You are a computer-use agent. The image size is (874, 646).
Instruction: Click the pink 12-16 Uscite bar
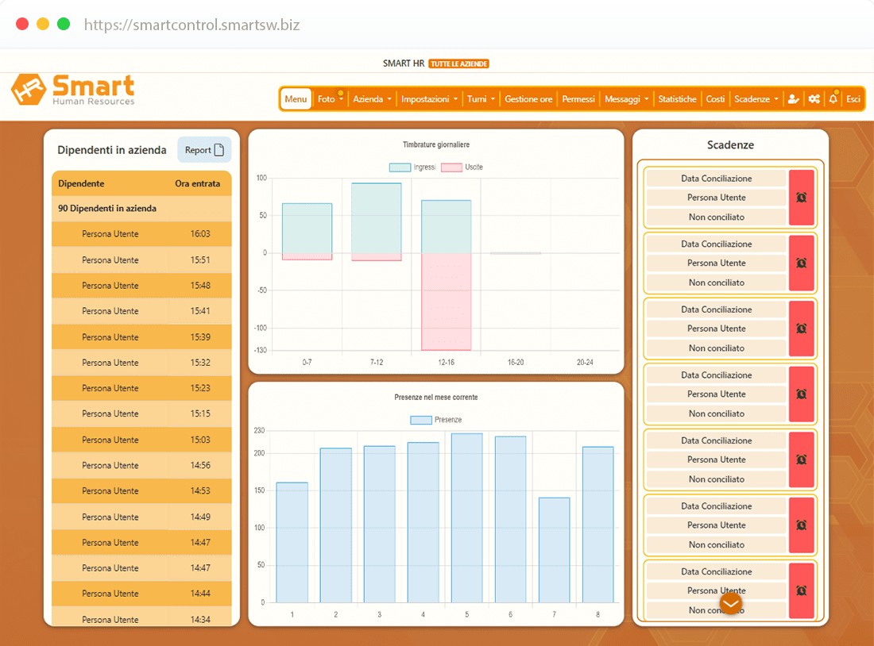[446, 302]
